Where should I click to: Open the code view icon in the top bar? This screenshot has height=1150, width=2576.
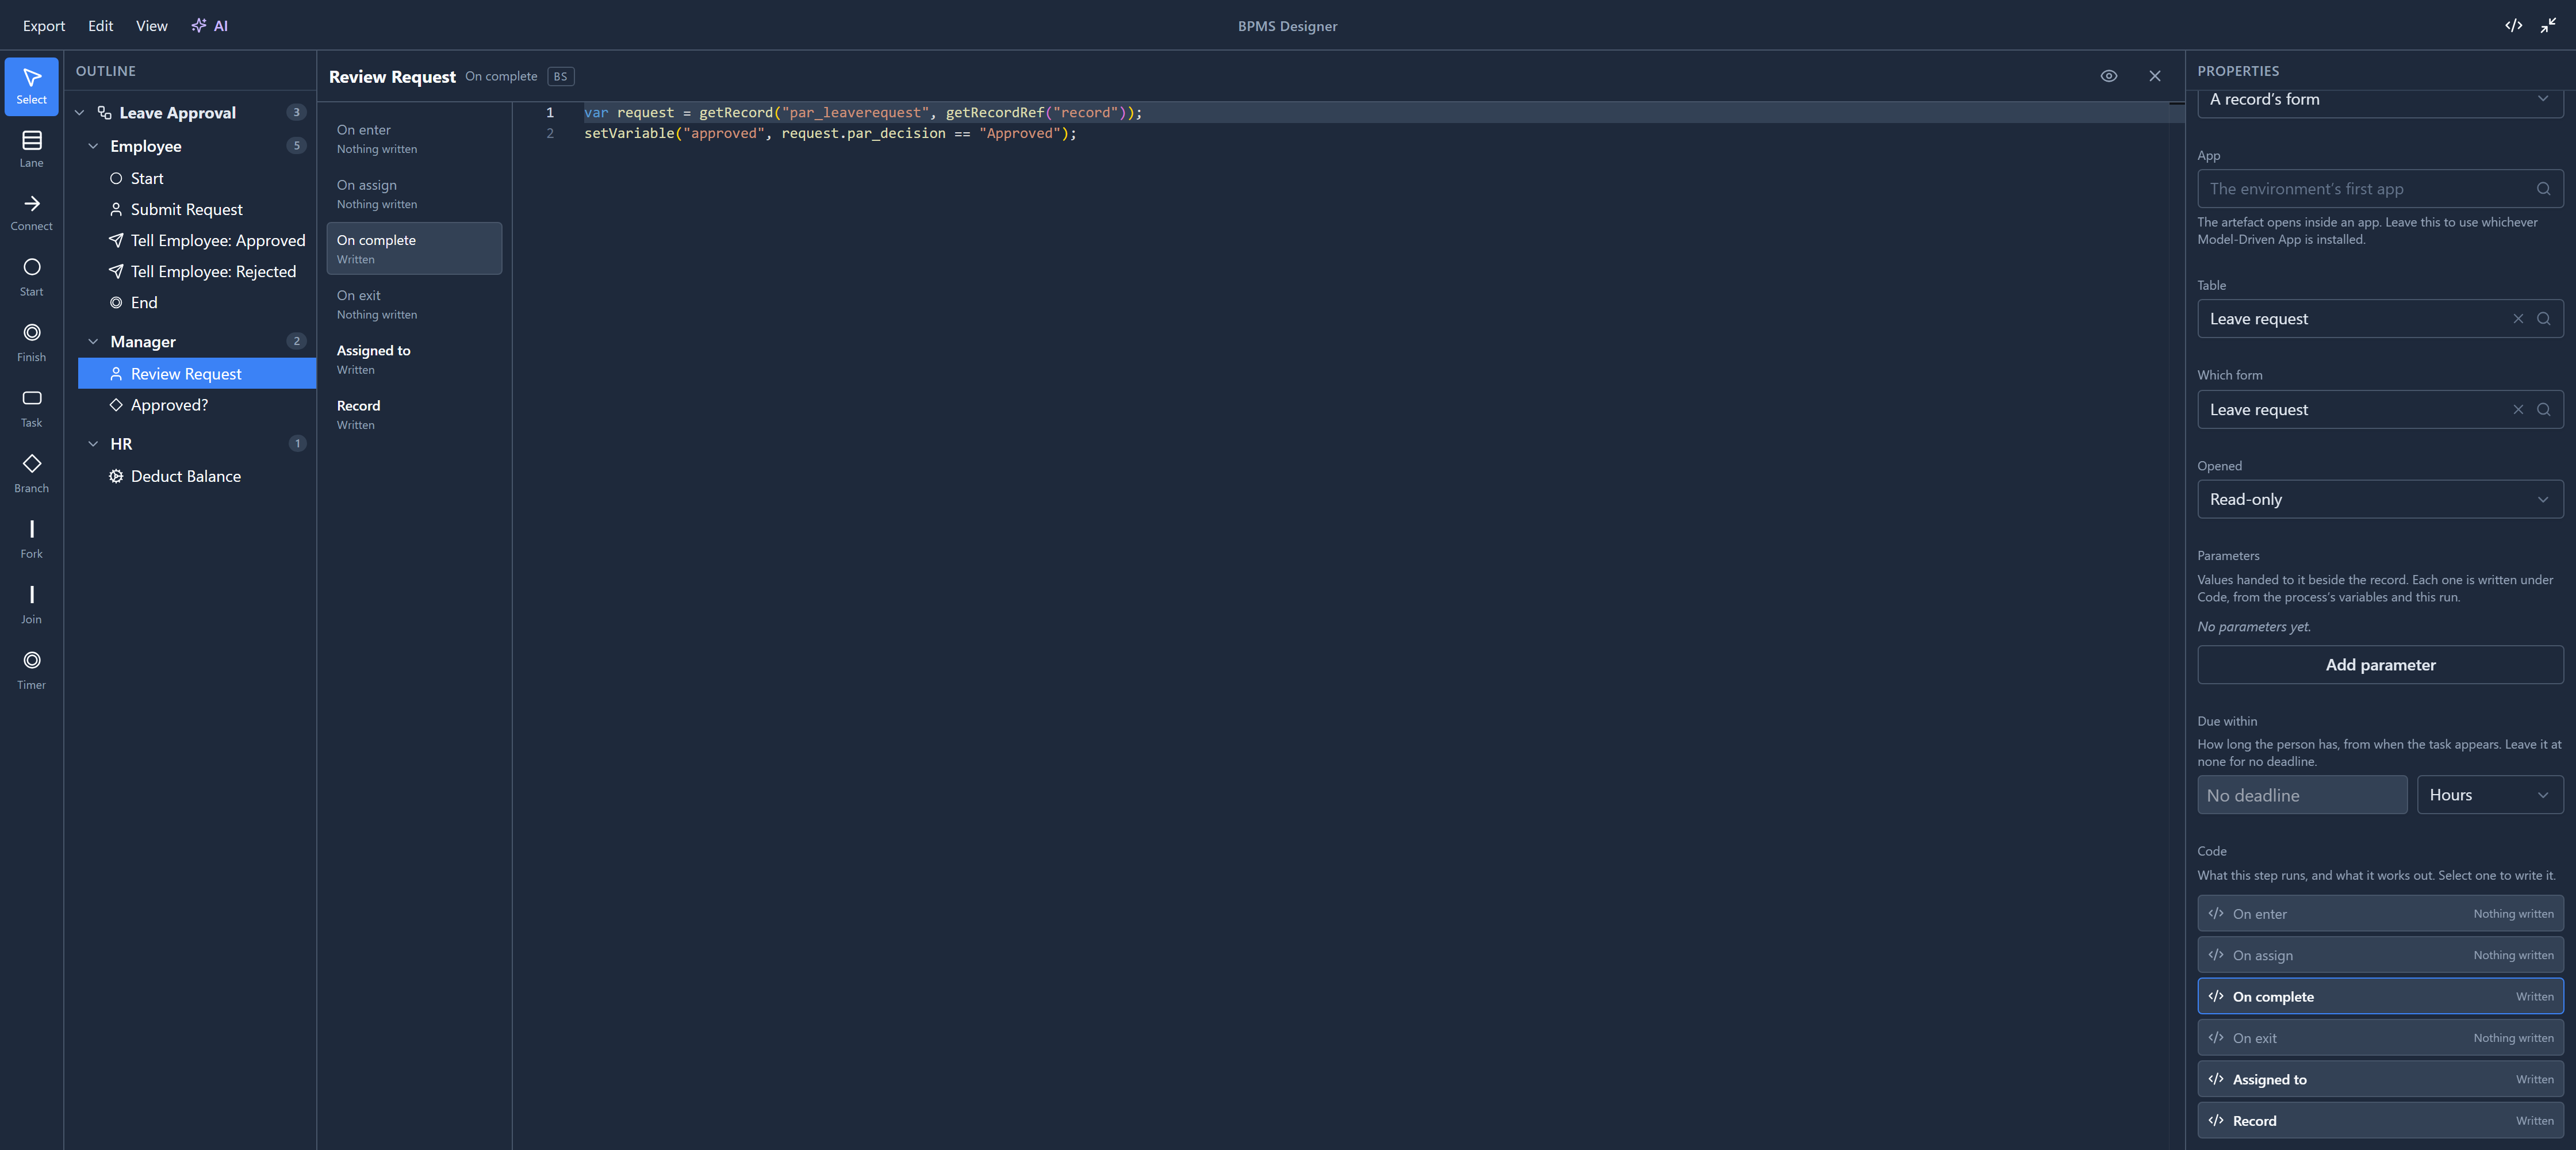pyautogui.click(x=2513, y=25)
